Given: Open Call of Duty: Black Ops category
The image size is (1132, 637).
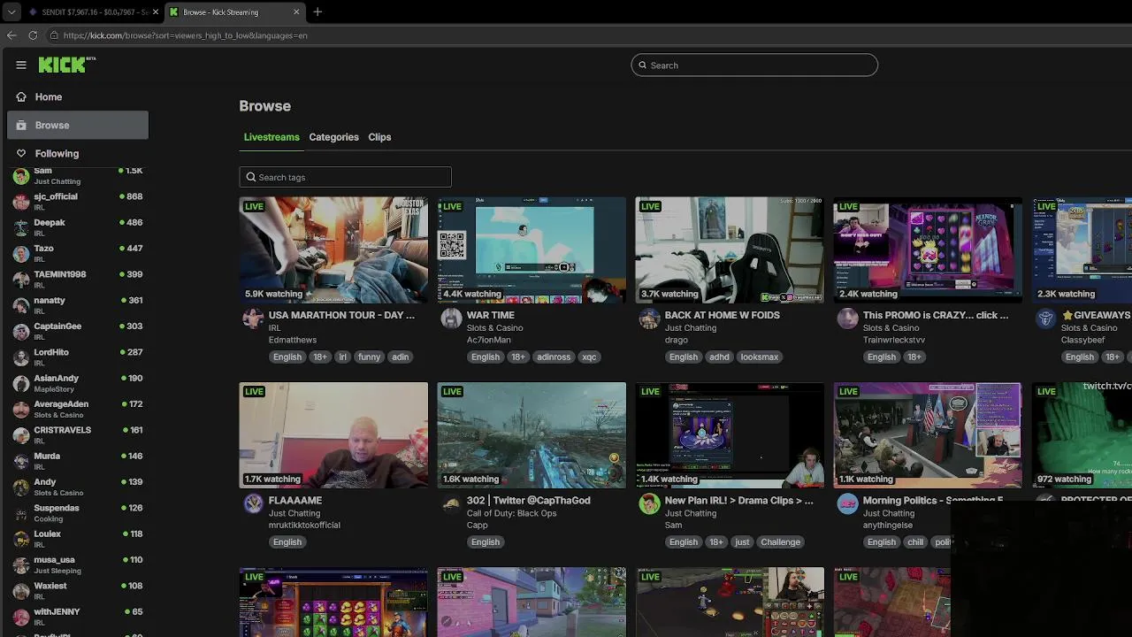Looking at the screenshot, I should coord(512,513).
